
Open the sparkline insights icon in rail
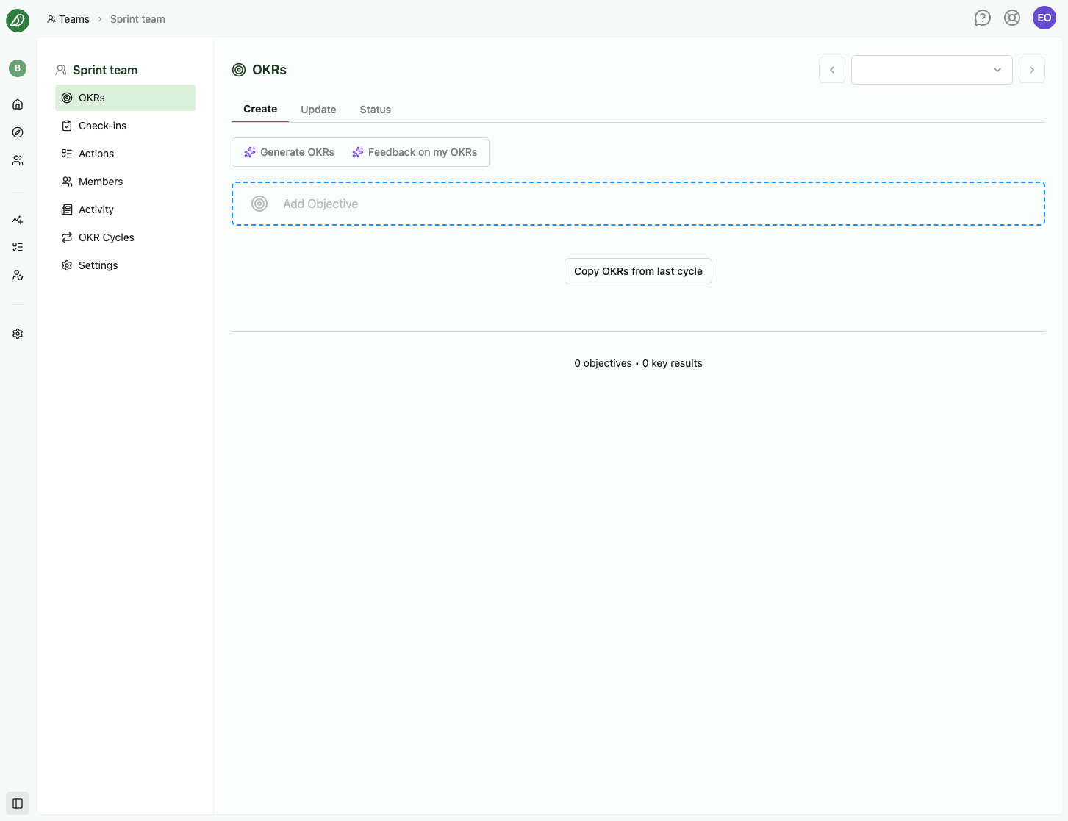[18, 219]
